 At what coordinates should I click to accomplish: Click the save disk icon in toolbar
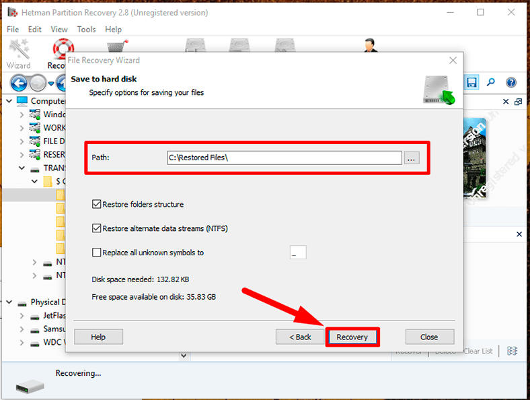(x=471, y=82)
